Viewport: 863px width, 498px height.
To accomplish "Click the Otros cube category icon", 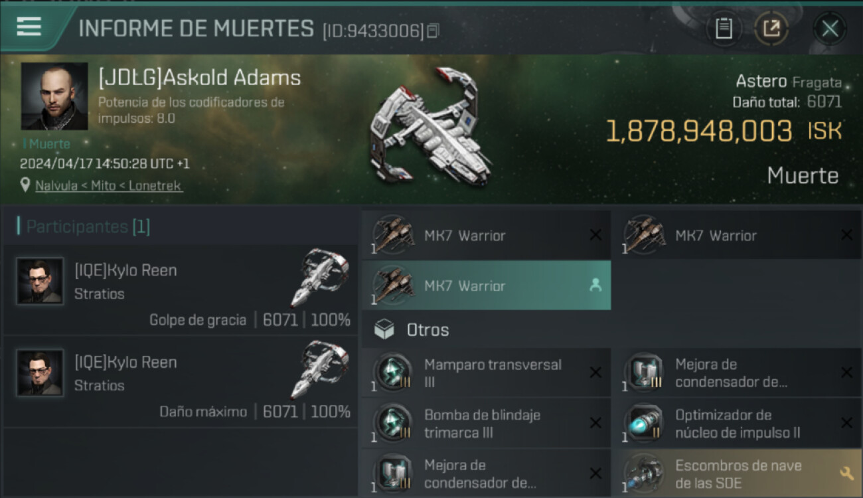I will tap(384, 330).
